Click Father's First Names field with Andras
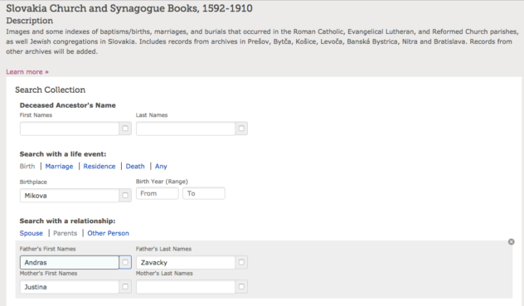524x306 pixels. click(69, 262)
